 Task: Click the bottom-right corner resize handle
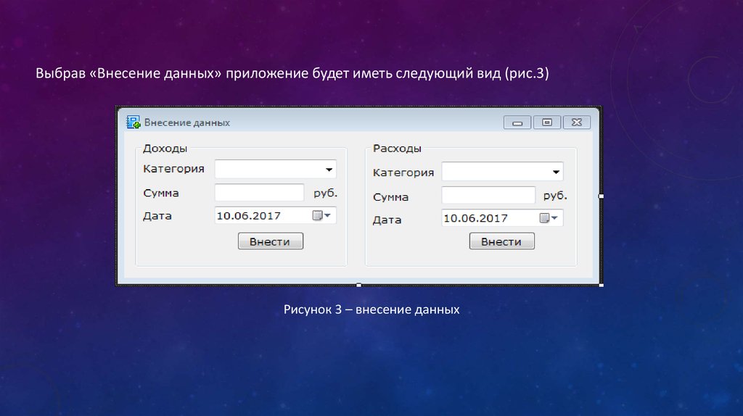[601, 285]
